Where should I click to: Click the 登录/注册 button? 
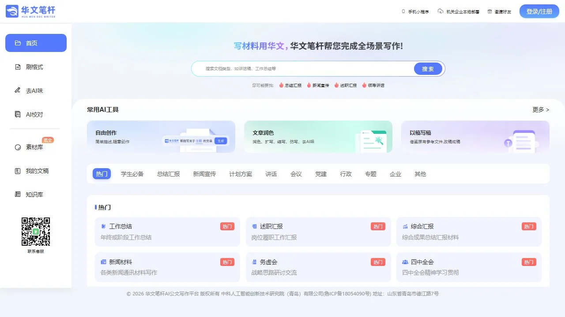coord(539,11)
